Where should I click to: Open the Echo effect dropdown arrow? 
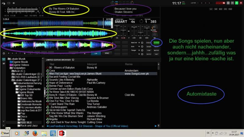point(139,47)
